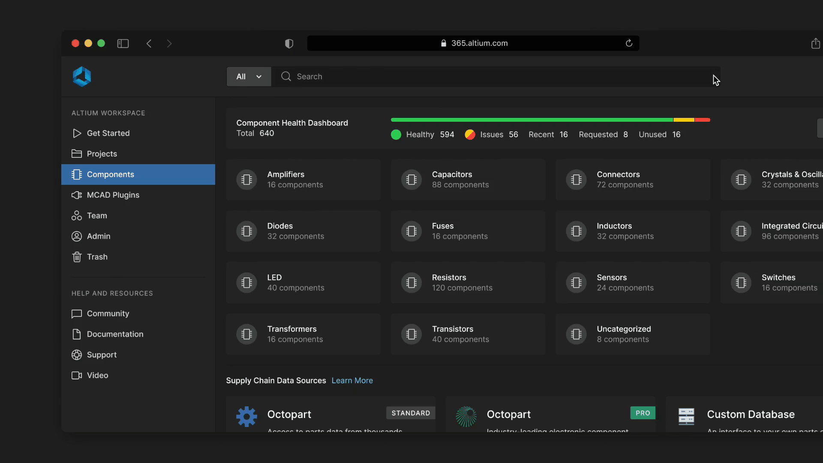Click the Get Started play icon
Screen dimensions: 823x463
(x=77, y=133)
